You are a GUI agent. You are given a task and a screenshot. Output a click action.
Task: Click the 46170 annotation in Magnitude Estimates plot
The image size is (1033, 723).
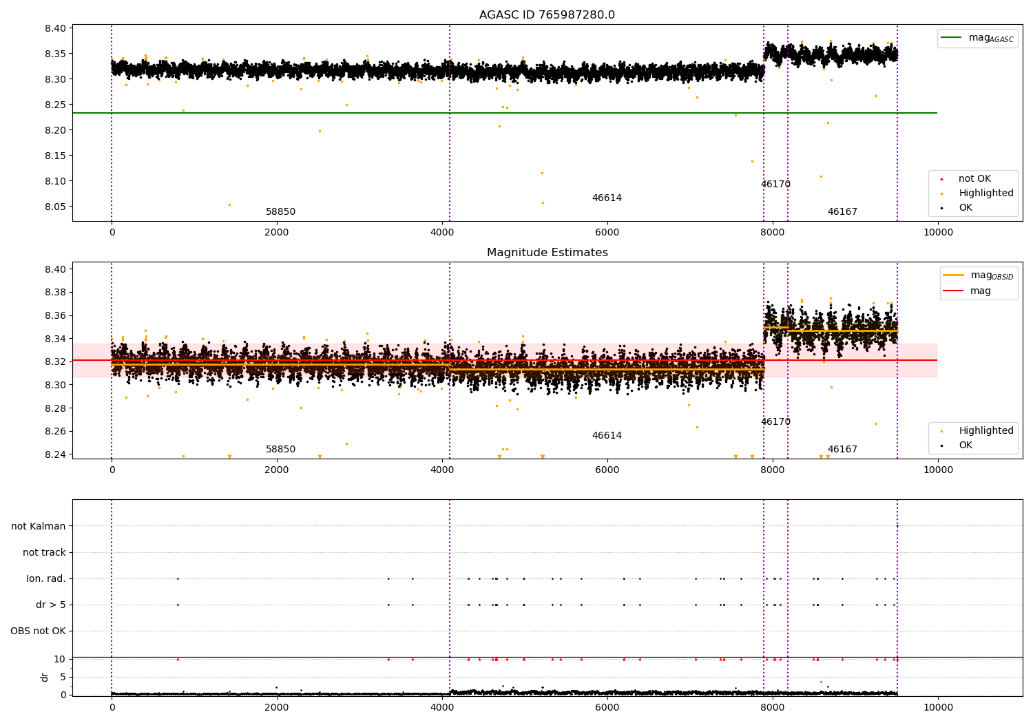pyautogui.click(x=775, y=422)
